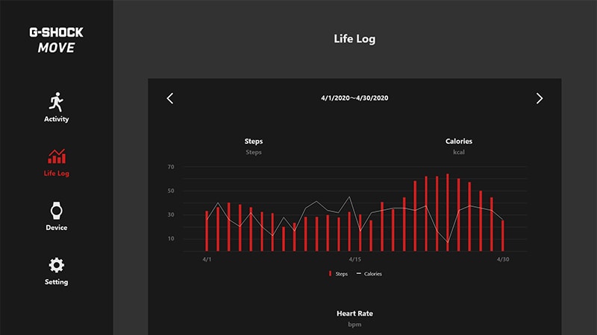Open the Device watch icon
The width and height of the screenshot is (597, 335).
click(x=56, y=211)
